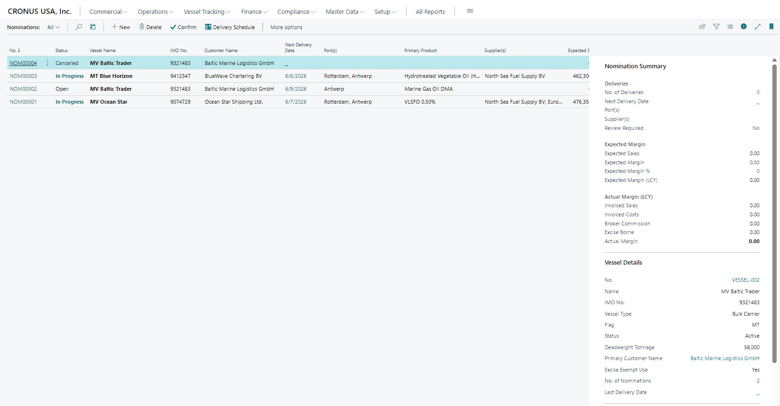Click the Confirm button
Viewport: 780px width, 406px height.
point(184,27)
